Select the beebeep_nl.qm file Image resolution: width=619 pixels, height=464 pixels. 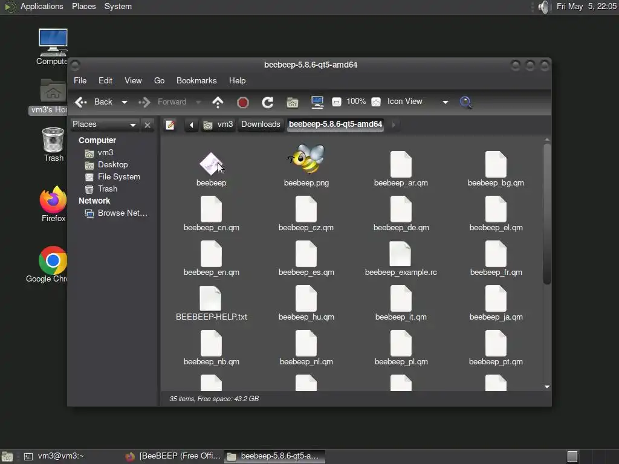306,347
